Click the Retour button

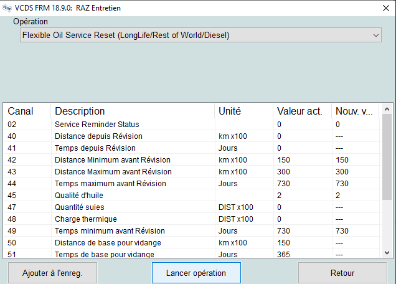click(x=342, y=273)
